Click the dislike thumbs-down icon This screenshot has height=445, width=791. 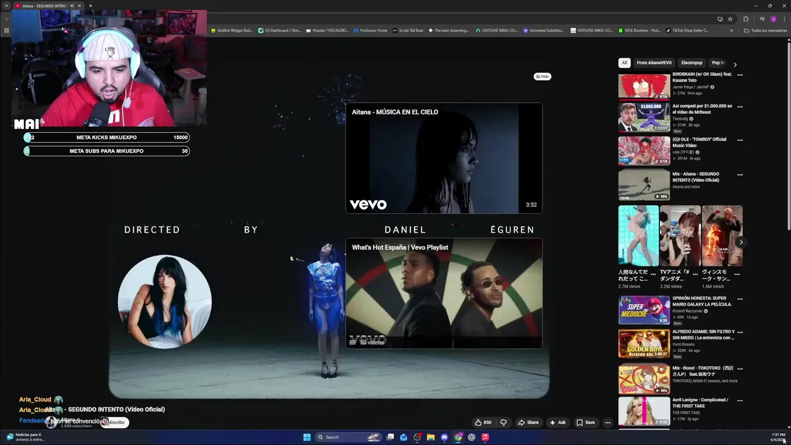(x=504, y=422)
